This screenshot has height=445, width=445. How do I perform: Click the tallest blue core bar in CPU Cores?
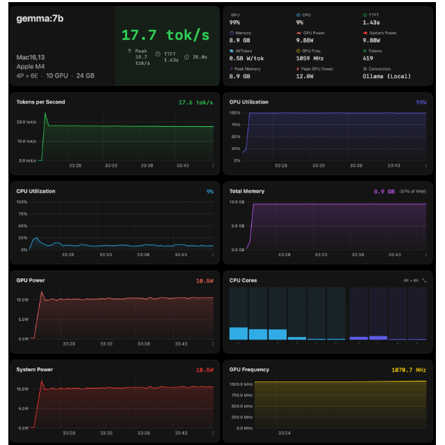pyautogui.click(x=239, y=333)
